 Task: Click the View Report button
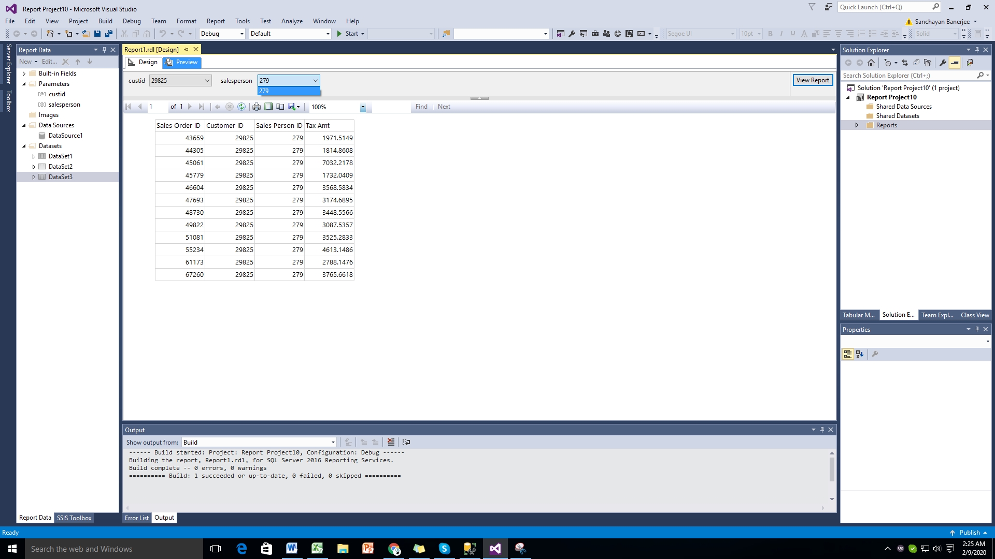tap(812, 80)
